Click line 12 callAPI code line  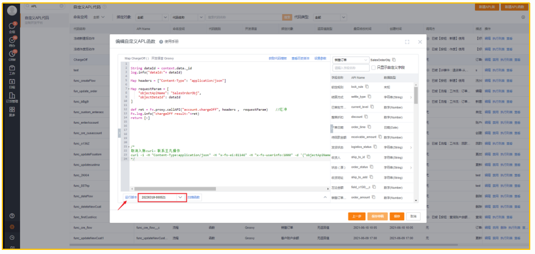click(x=209, y=110)
